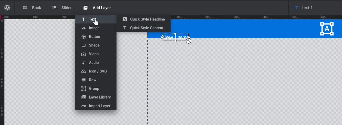Add a Group layer
Viewport: 342px width, 125px height.
pyautogui.click(x=94, y=89)
